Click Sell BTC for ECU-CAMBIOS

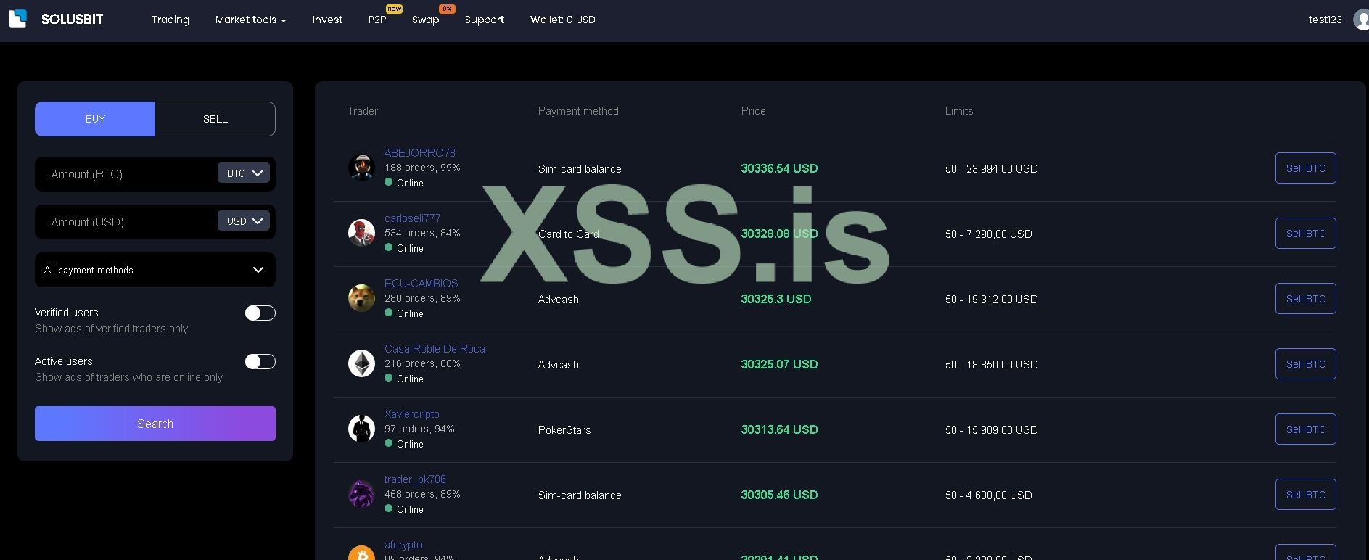(x=1305, y=299)
